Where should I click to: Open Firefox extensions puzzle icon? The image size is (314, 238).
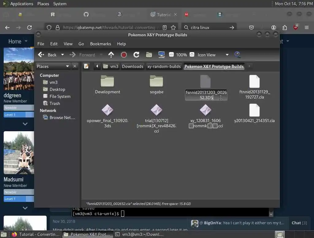point(285,28)
